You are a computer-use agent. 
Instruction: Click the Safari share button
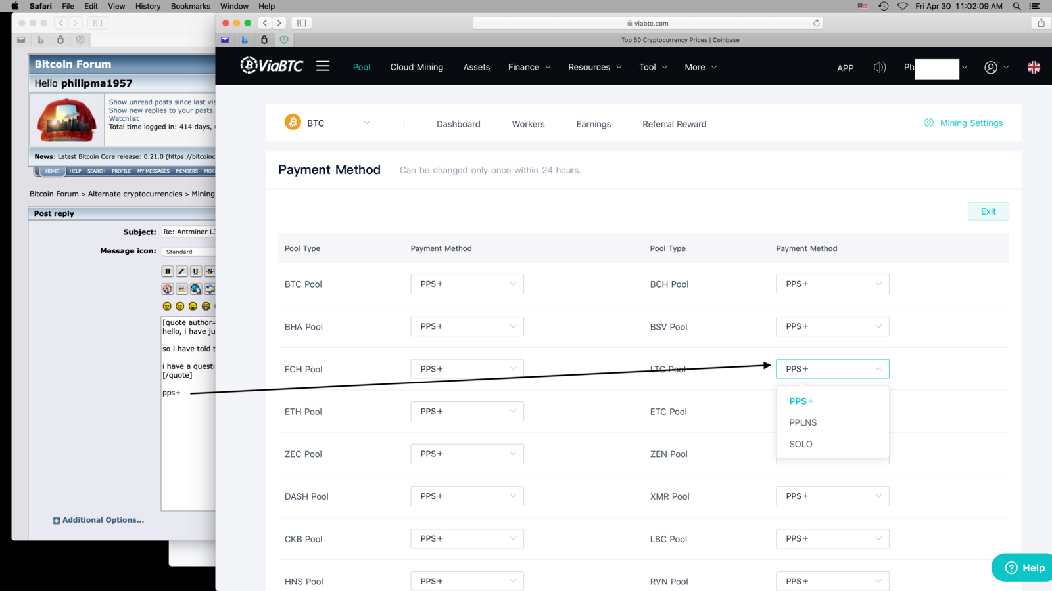click(x=1041, y=23)
